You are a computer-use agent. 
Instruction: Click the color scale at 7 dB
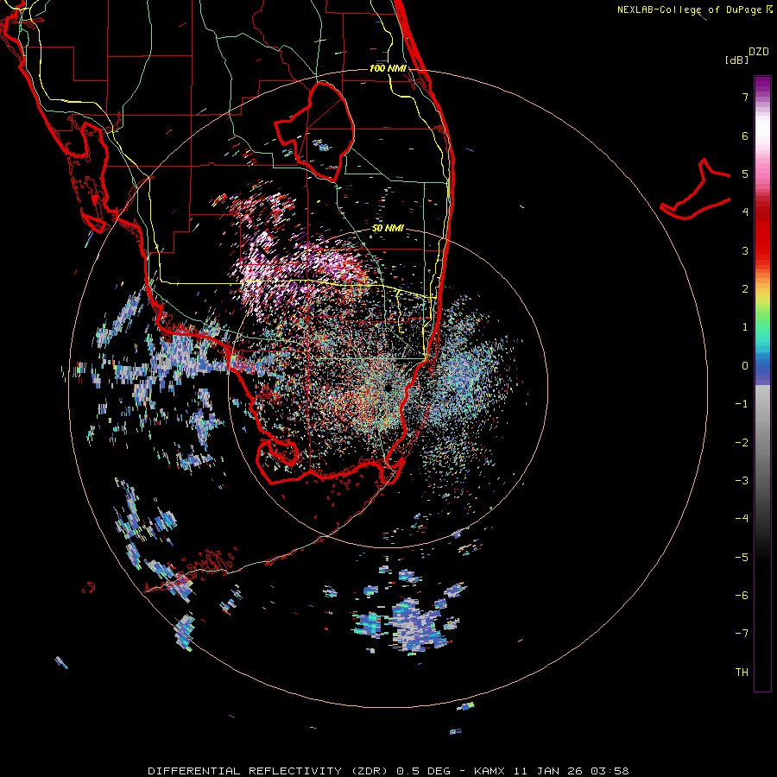762,97
